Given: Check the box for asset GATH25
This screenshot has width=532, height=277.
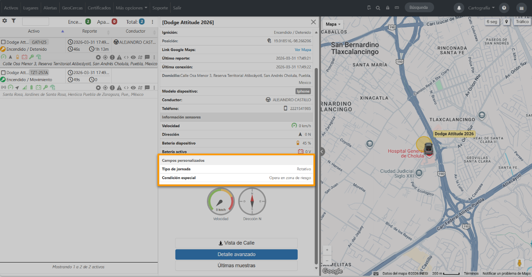Looking at the screenshot, I should (x=3, y=42).
